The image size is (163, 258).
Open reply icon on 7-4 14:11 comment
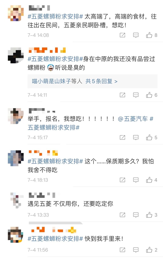click(x=136, y=95)
